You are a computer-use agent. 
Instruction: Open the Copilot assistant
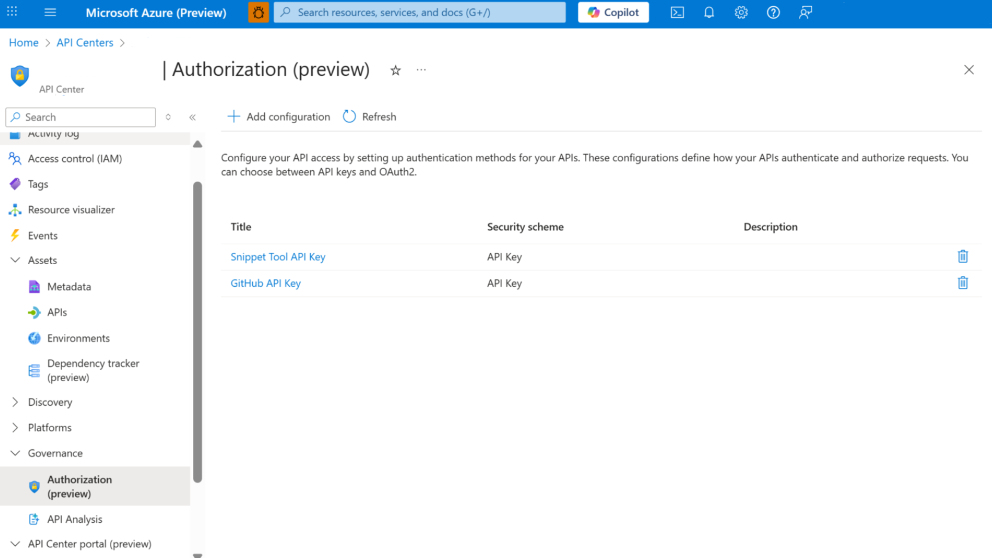point(613,12)
